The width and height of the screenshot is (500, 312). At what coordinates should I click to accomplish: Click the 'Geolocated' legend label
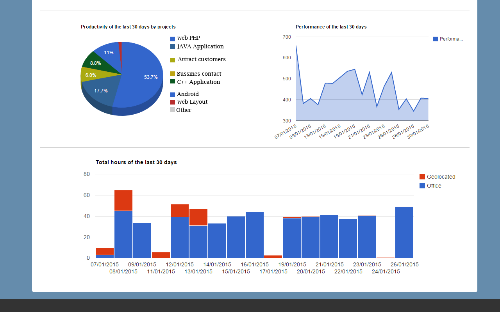pyautogui.click(x=441, y=177)
